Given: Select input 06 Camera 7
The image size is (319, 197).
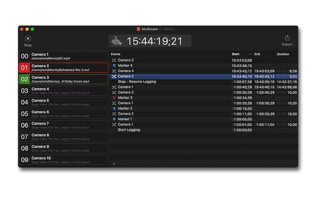Looking at the screenshot, I should click(x=64, y=125).
